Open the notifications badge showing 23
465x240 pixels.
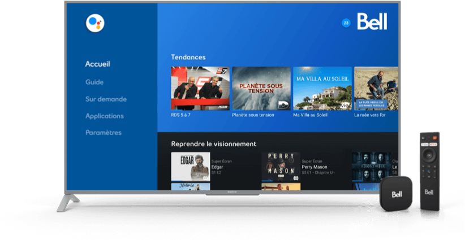tap(346, 23)
